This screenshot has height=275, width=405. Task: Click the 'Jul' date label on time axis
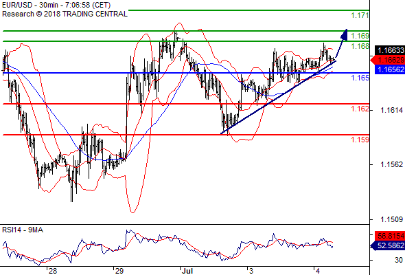coord(187,271)
